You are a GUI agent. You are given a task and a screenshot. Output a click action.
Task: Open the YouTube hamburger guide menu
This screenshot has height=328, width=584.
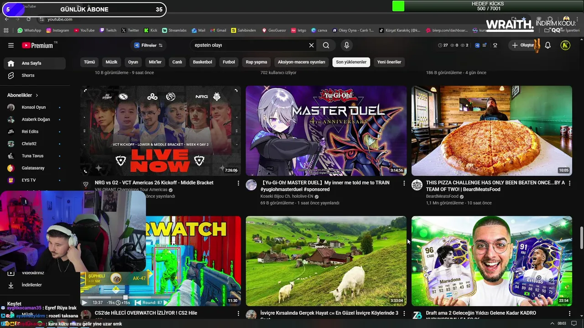tap(11, 45)
